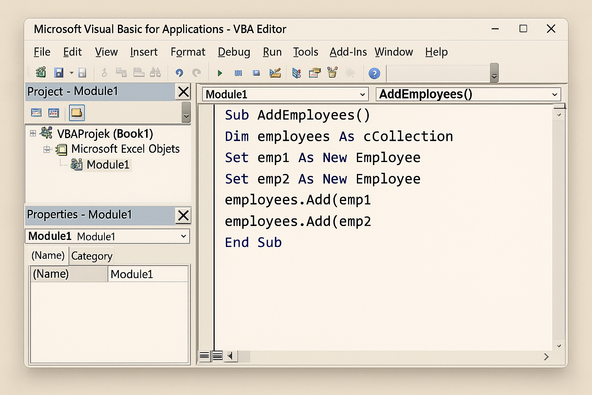
Task: Open the Format menu
Action: click(x=188, y=52)
